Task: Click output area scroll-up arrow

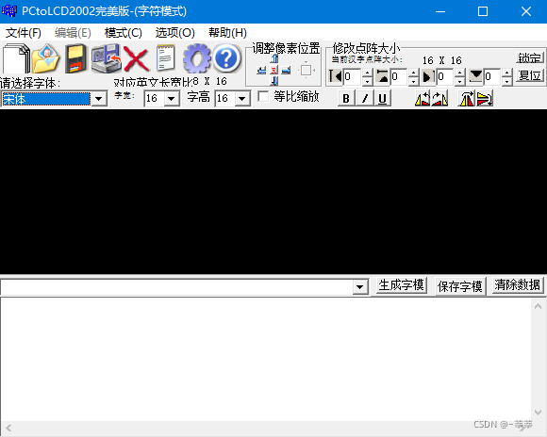Action: (x=538, y=306)
